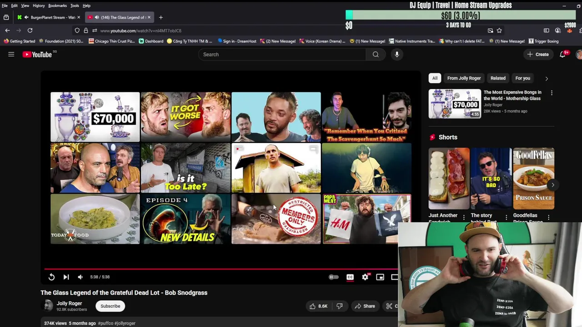582x327 pixels.
Task: Open the View menu
Action: pyautogui.click(x=25, y=5)
